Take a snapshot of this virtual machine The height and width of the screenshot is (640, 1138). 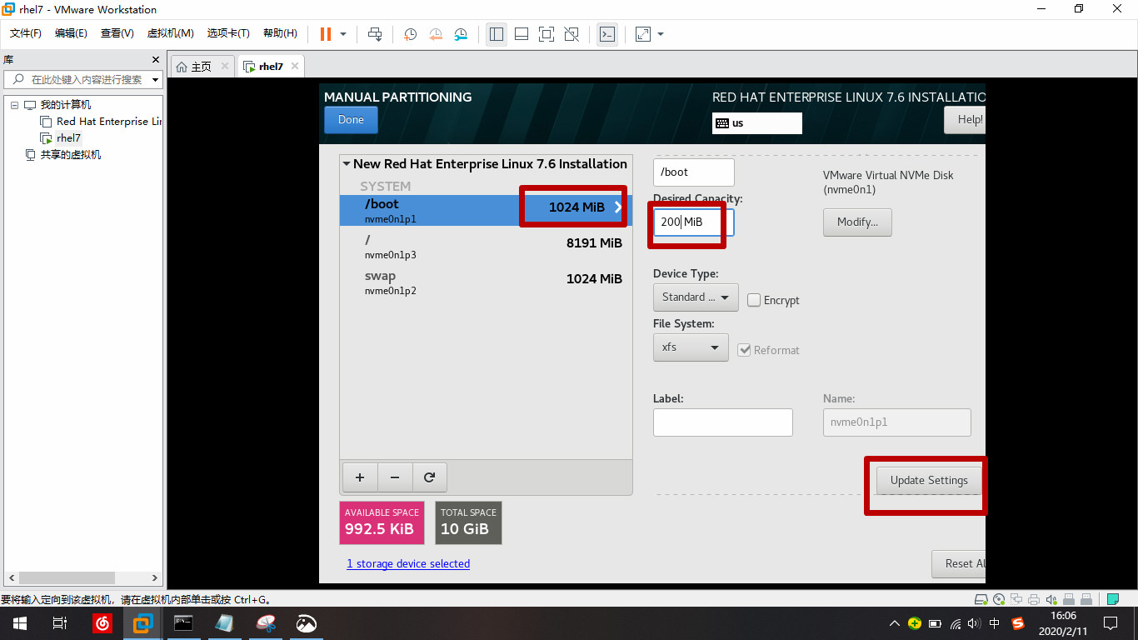pyautogui.click(x=410, y=34)
